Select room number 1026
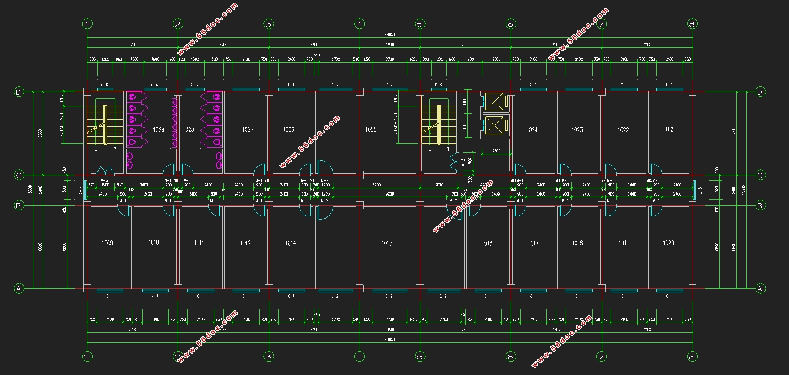This screenshot has height=375, width=789. 289,129
